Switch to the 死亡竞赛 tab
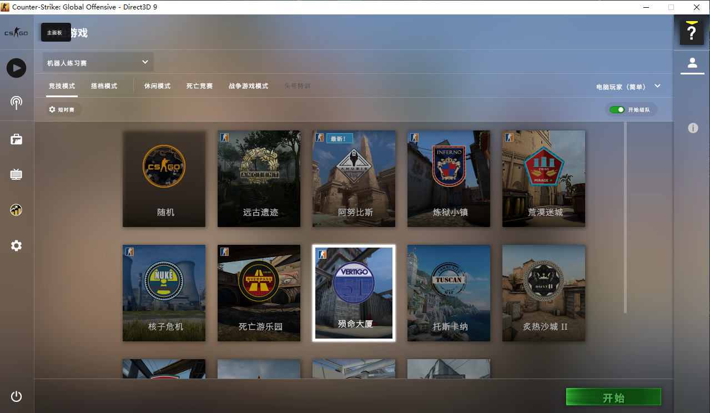 (199, 87)
